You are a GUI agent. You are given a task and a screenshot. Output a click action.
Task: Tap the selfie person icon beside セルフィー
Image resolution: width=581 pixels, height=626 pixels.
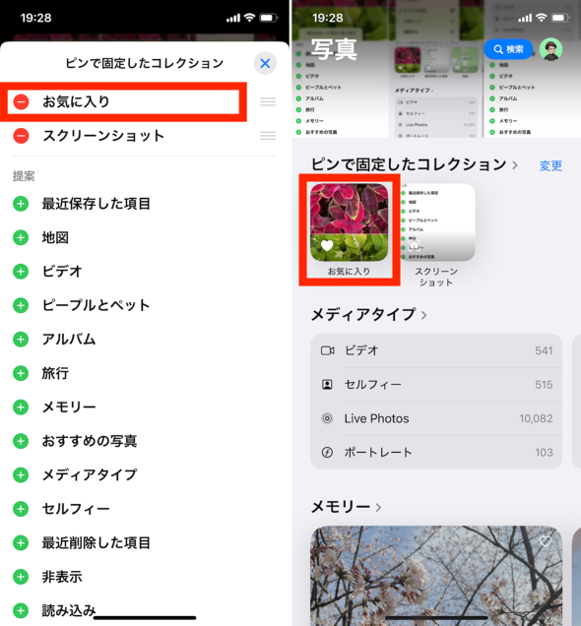coord(327,385)
